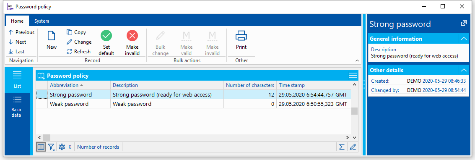
Task: Collapse the General information section
Action: (464, 39)
